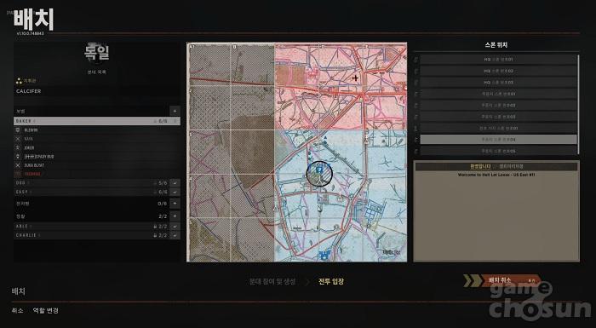Click role icon beside player KAYA

pyautogui.click(x=18, y=139)
